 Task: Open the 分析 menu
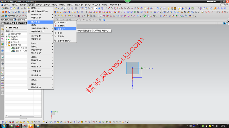[x=70, y=5]
